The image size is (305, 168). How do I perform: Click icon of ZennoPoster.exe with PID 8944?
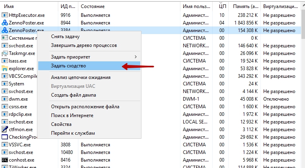(x=5, y=23)
